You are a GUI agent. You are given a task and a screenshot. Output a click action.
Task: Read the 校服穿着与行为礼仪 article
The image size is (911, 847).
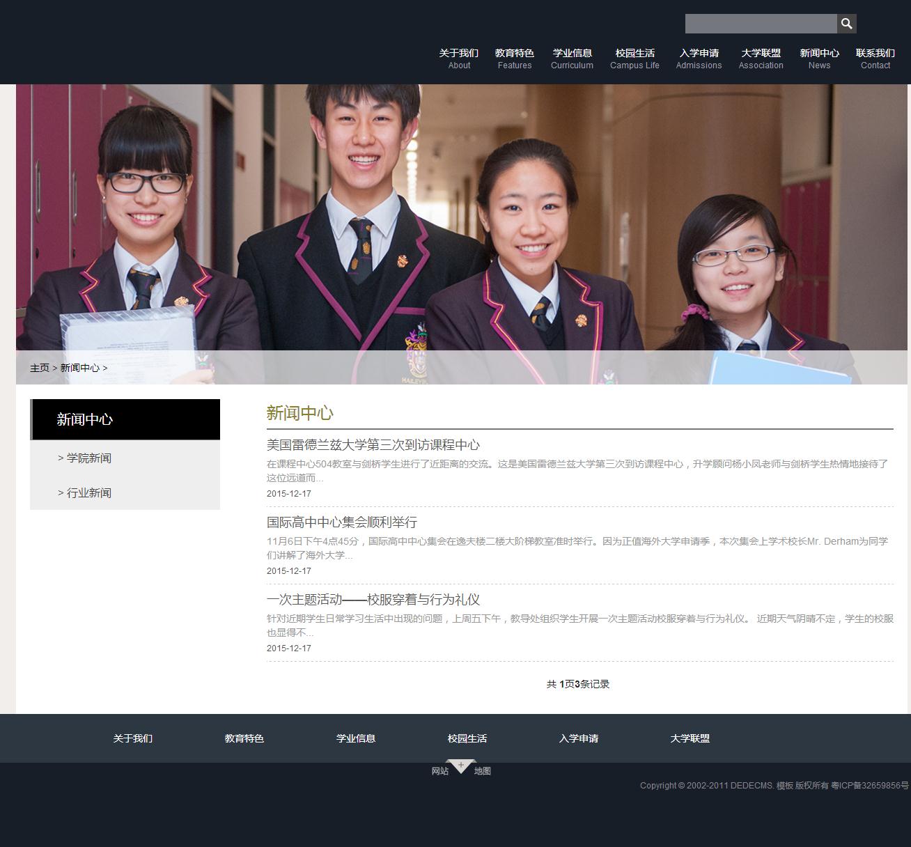pos(373,600)
